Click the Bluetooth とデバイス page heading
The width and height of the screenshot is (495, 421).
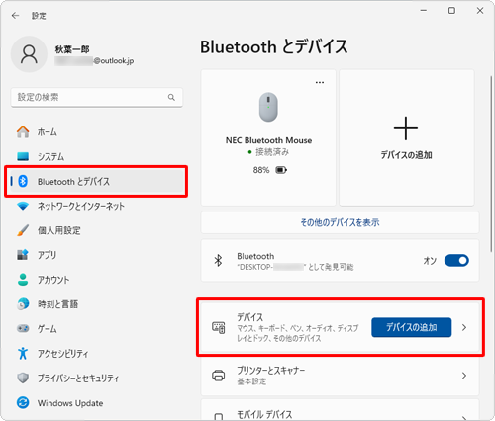tap(274, 46)
